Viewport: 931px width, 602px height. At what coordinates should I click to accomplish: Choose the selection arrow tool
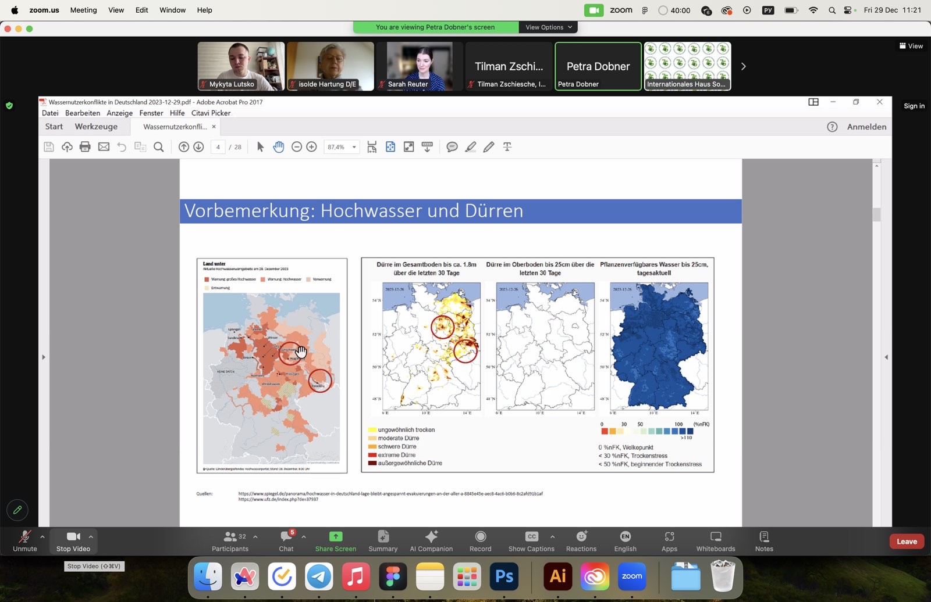pyautogui.click(x=260, y=147)
